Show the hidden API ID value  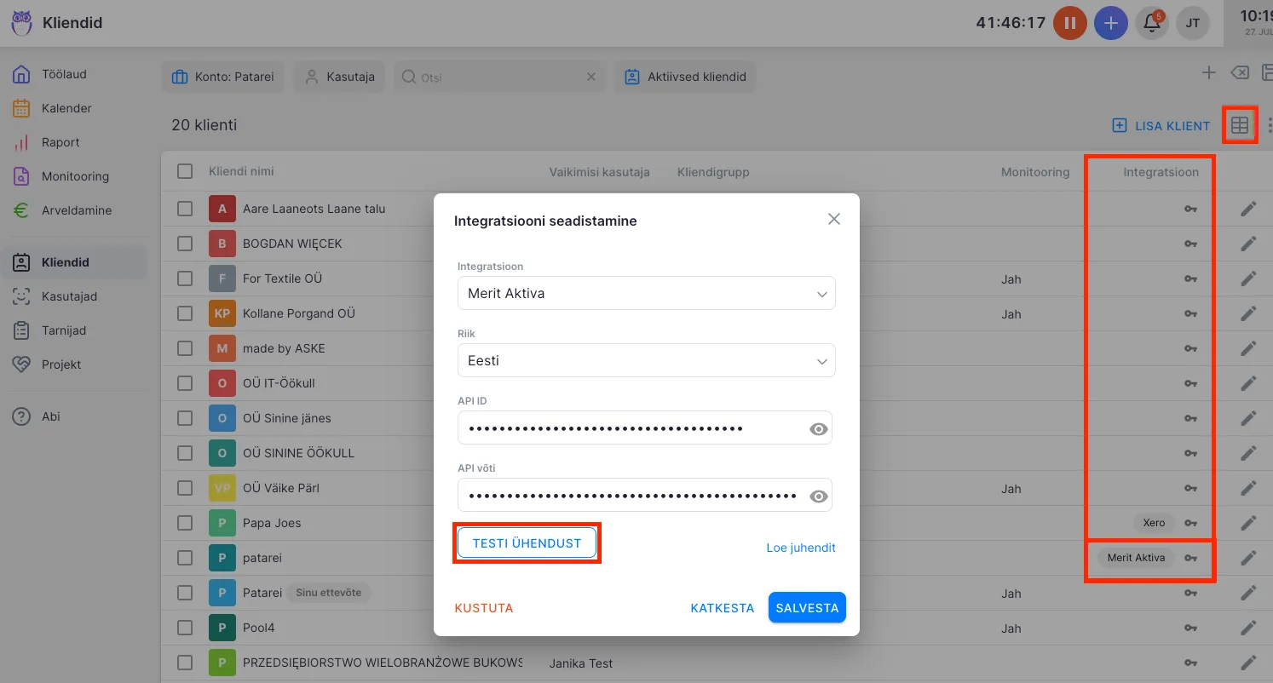pos(818,429)
